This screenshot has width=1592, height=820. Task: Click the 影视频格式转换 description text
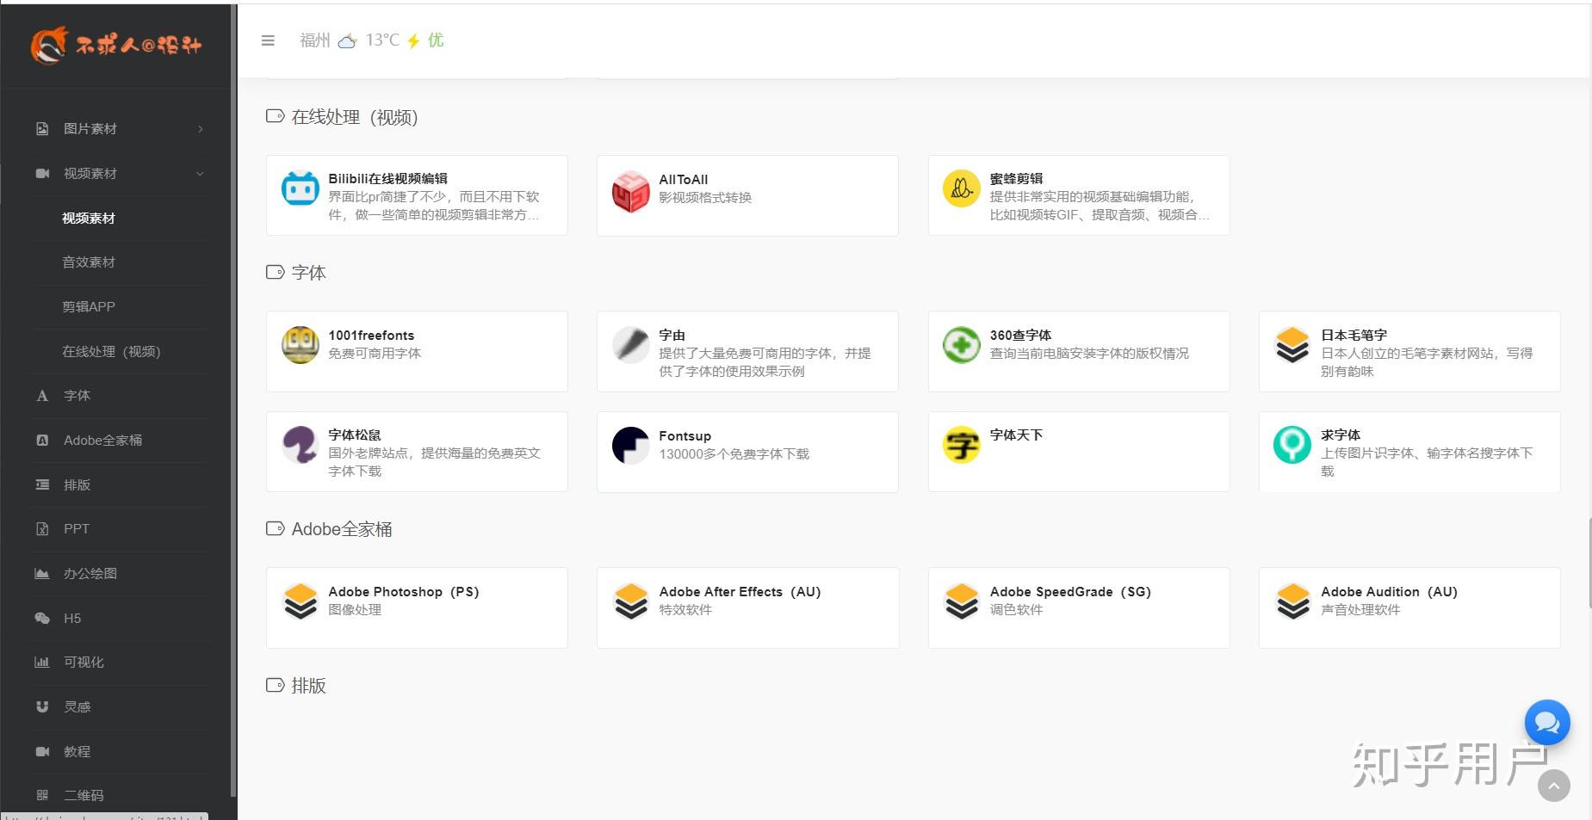coord(705,198)
